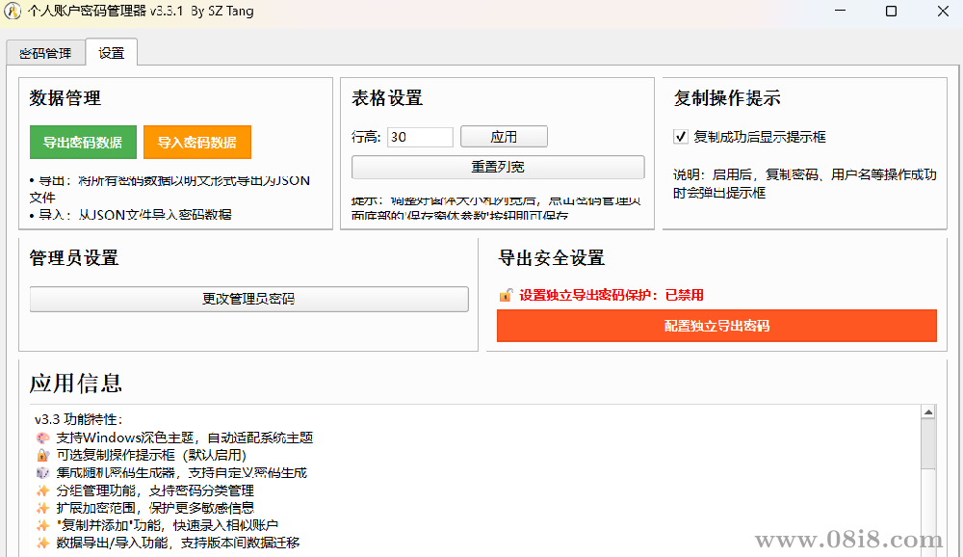The width and height of the screenshot is (963, 557).
Task: Apply row height with the 应用 button
Action: pos(504,137)
